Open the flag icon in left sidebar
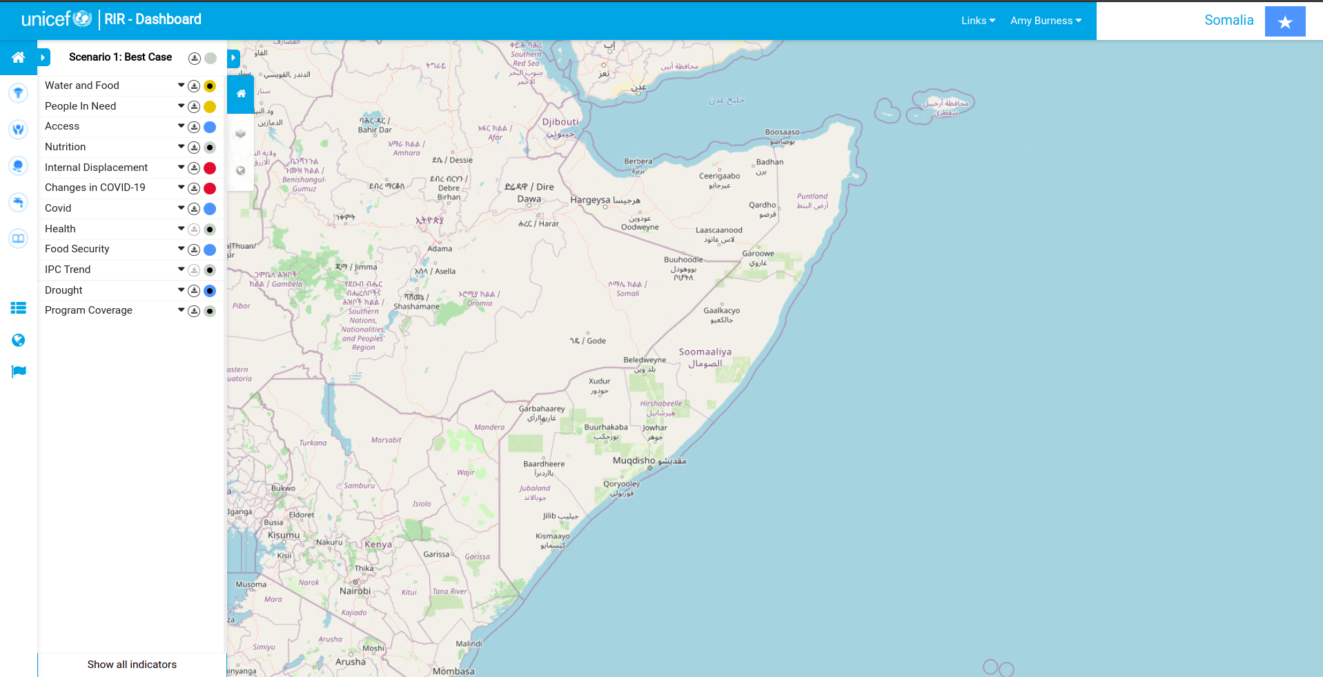Image resolution: width=1323 pixels, height=677 pixels. pyautogui.click(x=19, y=372)
